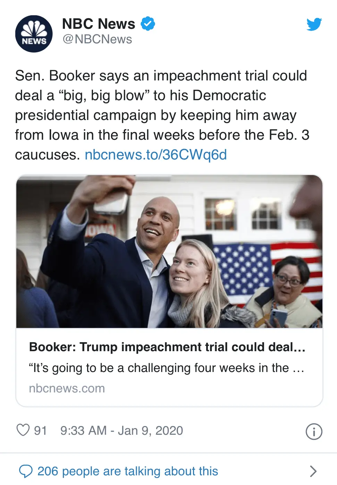The height and width of the screenshot is (485, 337).
Task: Open the tweet info icon
Action: click(x=314, y=432)
